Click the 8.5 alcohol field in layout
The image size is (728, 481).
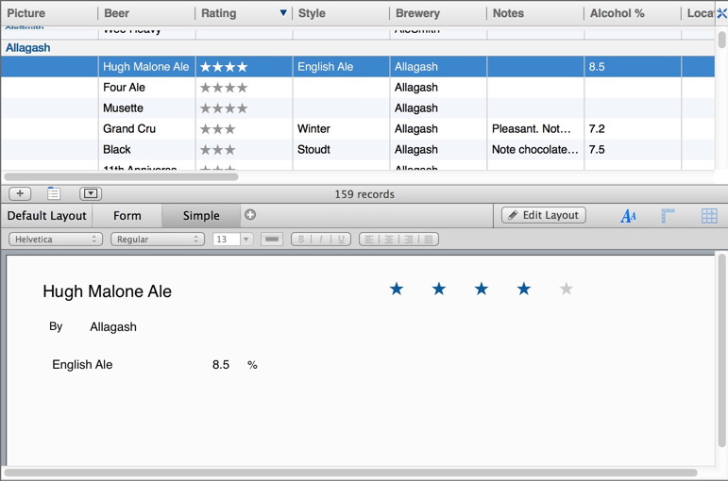221,365
